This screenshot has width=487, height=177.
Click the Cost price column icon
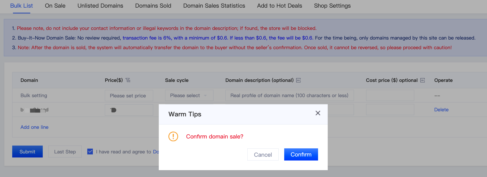pos(423,80)
